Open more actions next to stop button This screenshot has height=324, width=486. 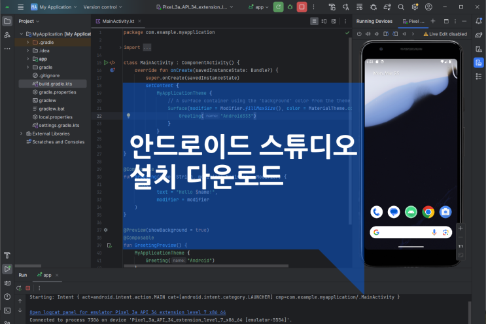coord(314,7)
